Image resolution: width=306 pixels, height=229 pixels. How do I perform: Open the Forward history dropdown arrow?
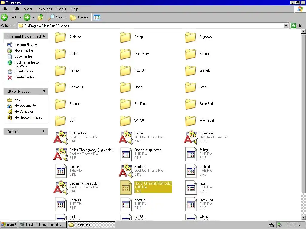click(33, 18)
